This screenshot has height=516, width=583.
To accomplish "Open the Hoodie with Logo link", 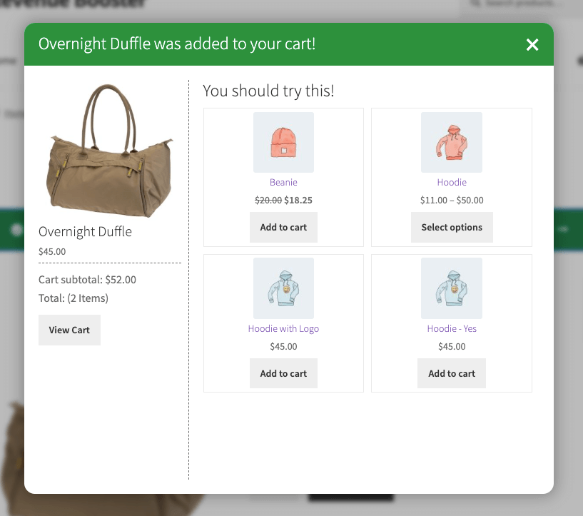I will pyautogui.click(x=283, y=328).
